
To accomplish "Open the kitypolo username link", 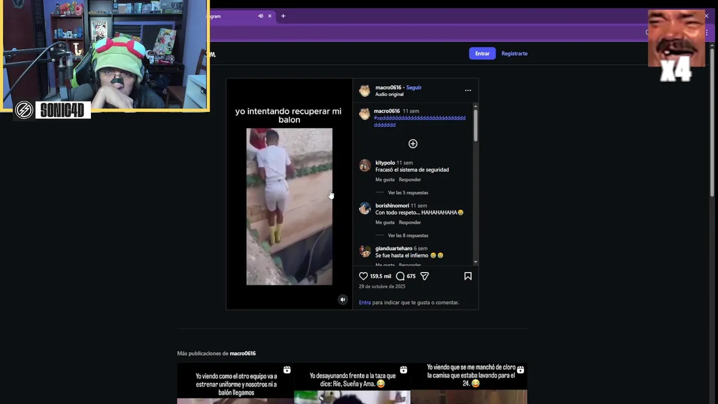I will [385, 163].
